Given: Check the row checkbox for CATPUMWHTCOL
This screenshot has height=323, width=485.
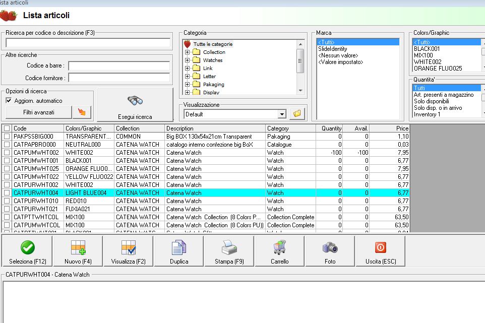Looking at the screenshot, I should coord(7,225).
